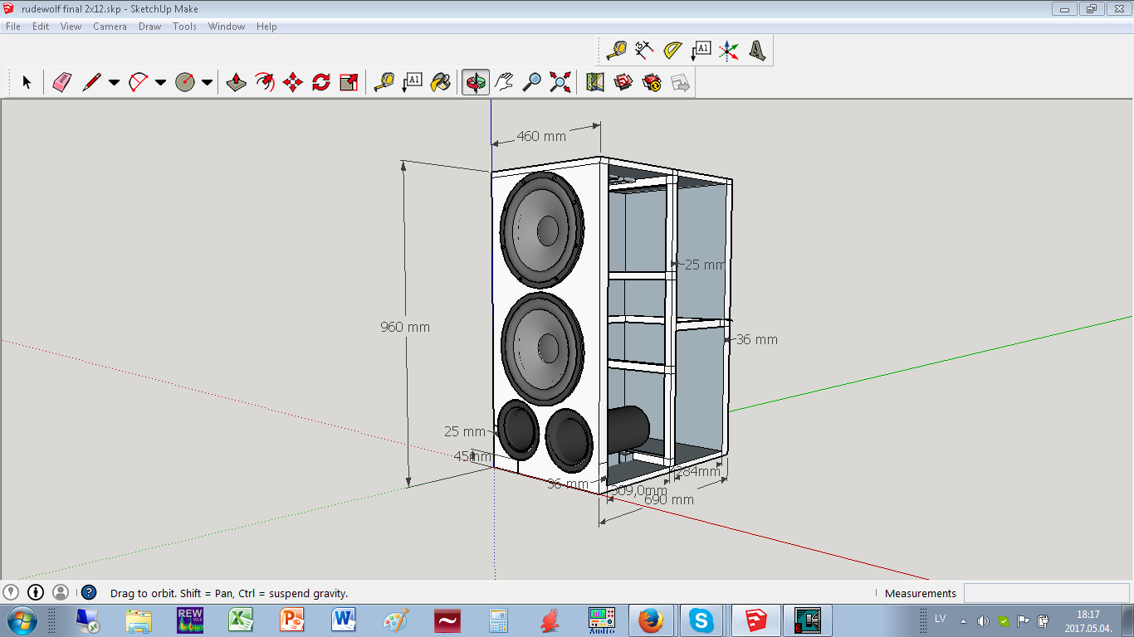The image size is (1134, 637).
Task: Activate the Move tool
Action: [x=292, y=82]
